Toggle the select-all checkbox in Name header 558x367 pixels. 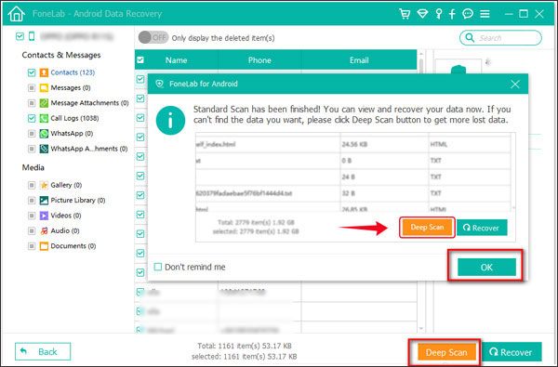140,59
